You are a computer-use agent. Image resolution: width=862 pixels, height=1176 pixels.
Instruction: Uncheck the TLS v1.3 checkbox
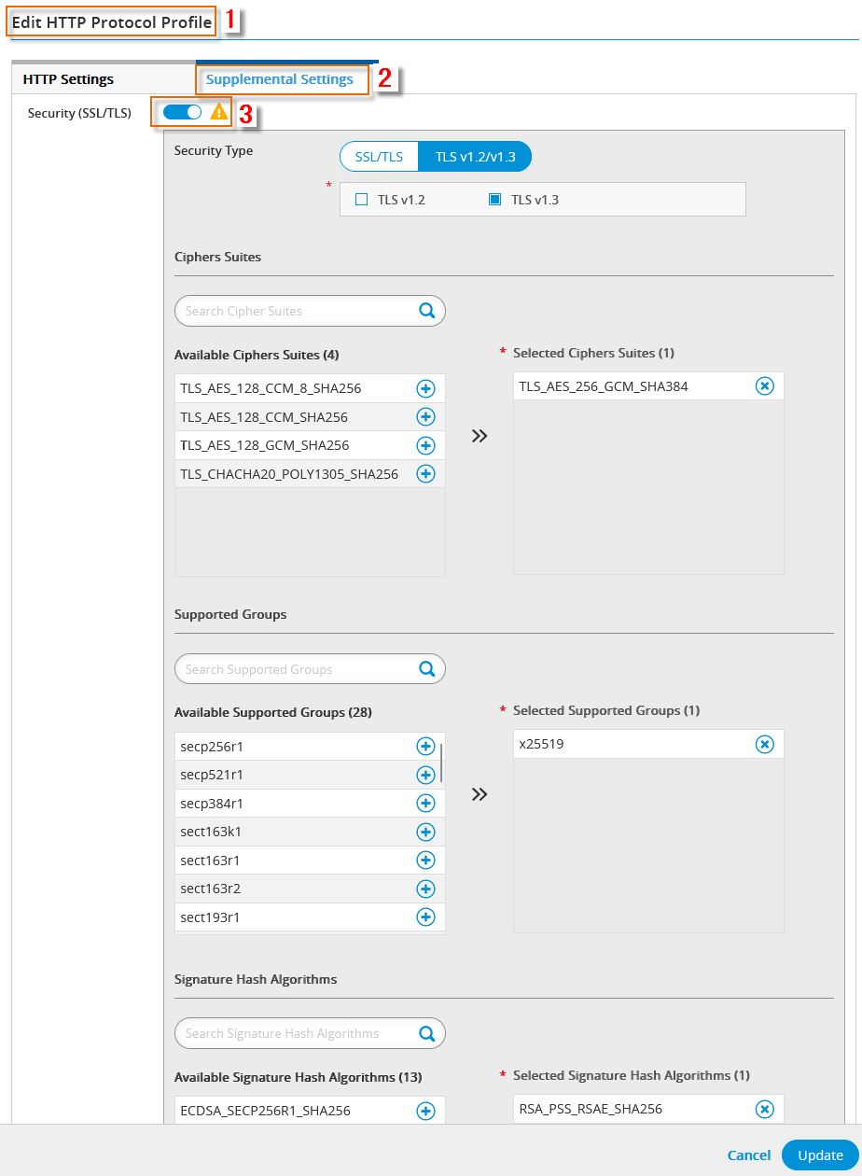[495, 200]
